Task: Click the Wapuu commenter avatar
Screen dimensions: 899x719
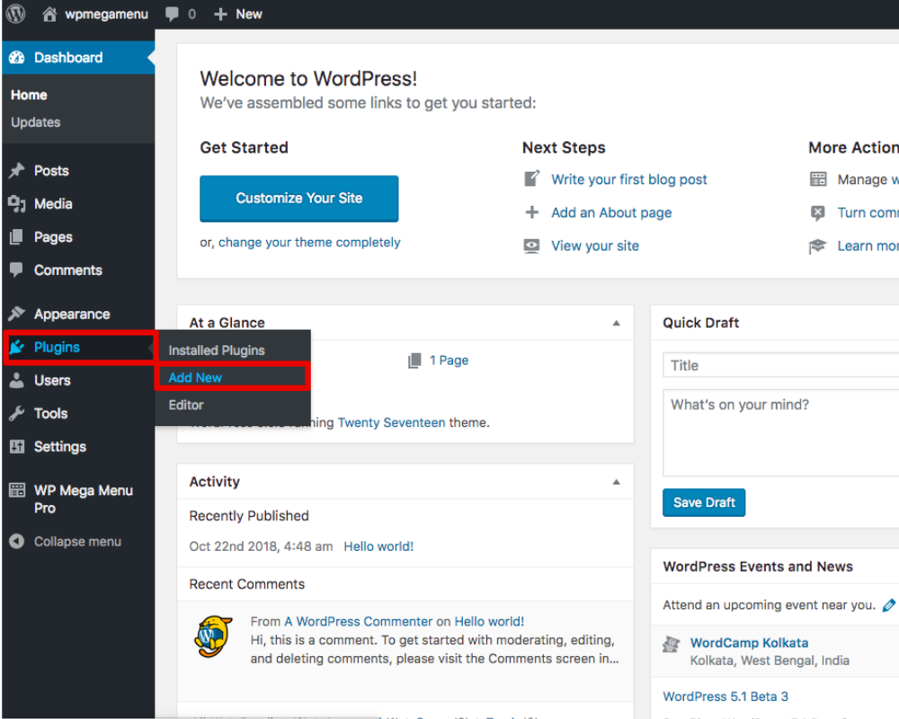Action: point(214,636)
